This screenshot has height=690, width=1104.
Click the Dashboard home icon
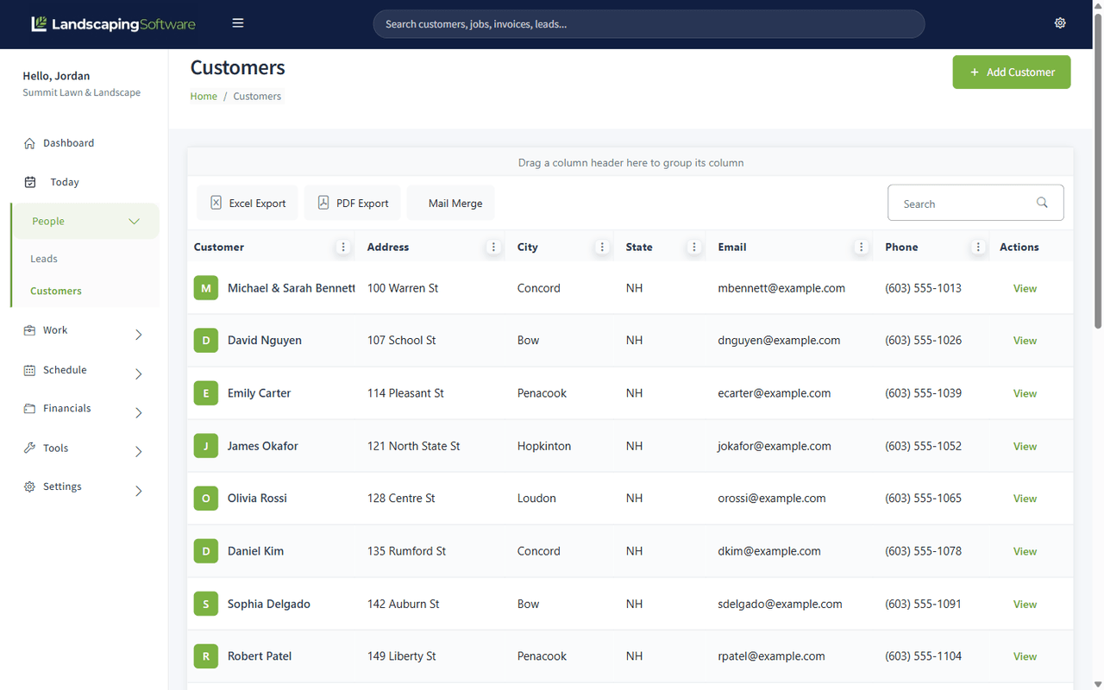[x=30, y=143]
